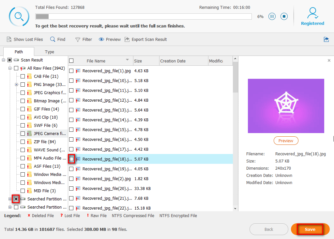
Task: Click the SWF File folder icon
Action: pyautogui.click(x=29, y=125)
